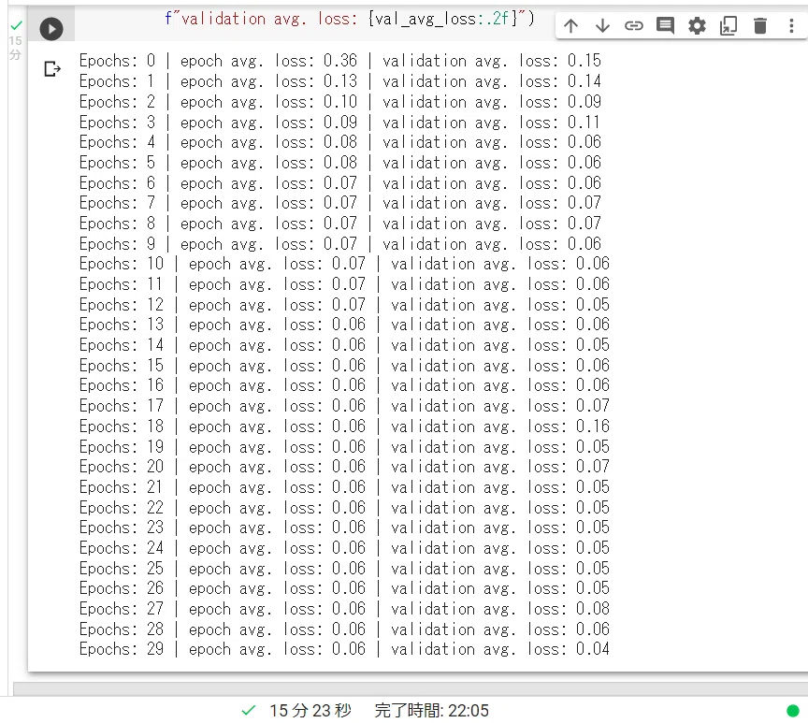This screenshot has height=723, width=808.
Task: Open the cell settings gear
Action: click(x=697, y=25)
